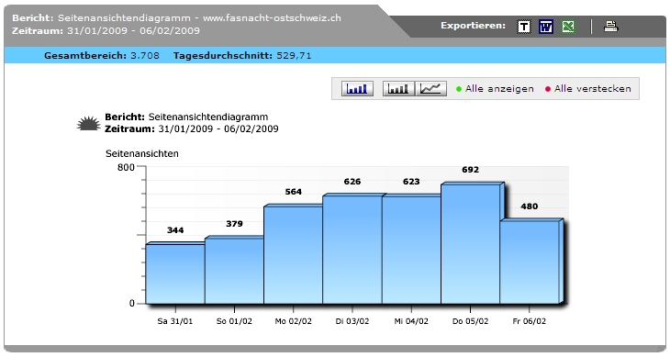Select the bar for Mo 02/02
The image size is (670, 357).
[293, 254]
